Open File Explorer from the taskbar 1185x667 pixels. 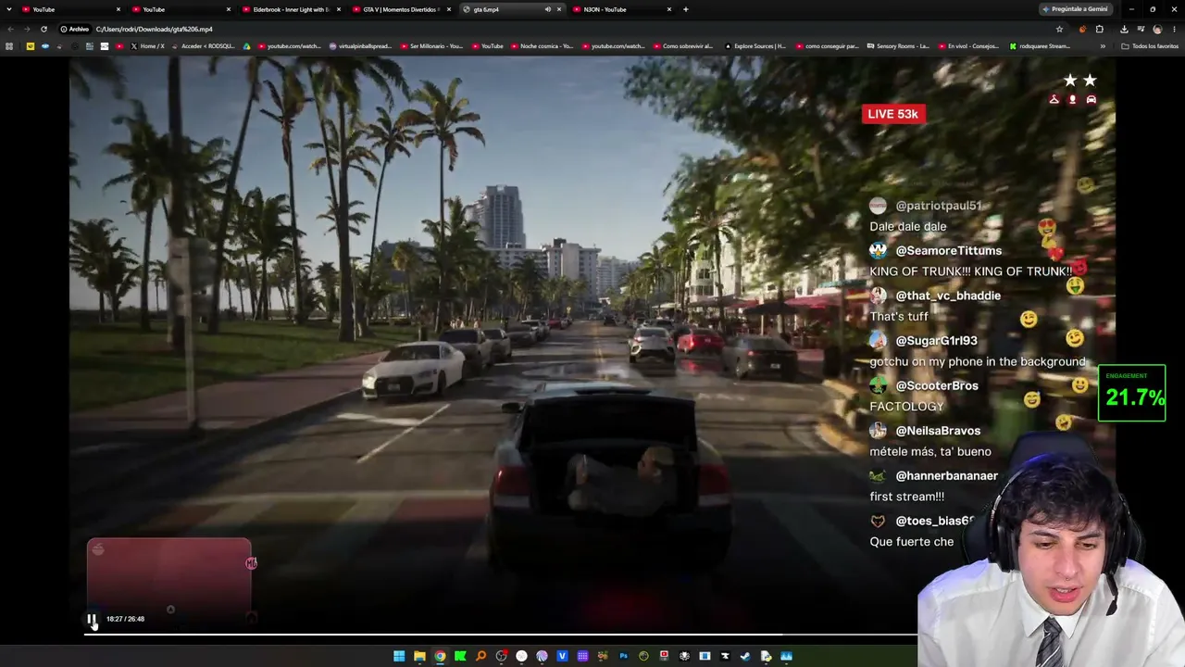pyautogui.click(x=419, y=656)
